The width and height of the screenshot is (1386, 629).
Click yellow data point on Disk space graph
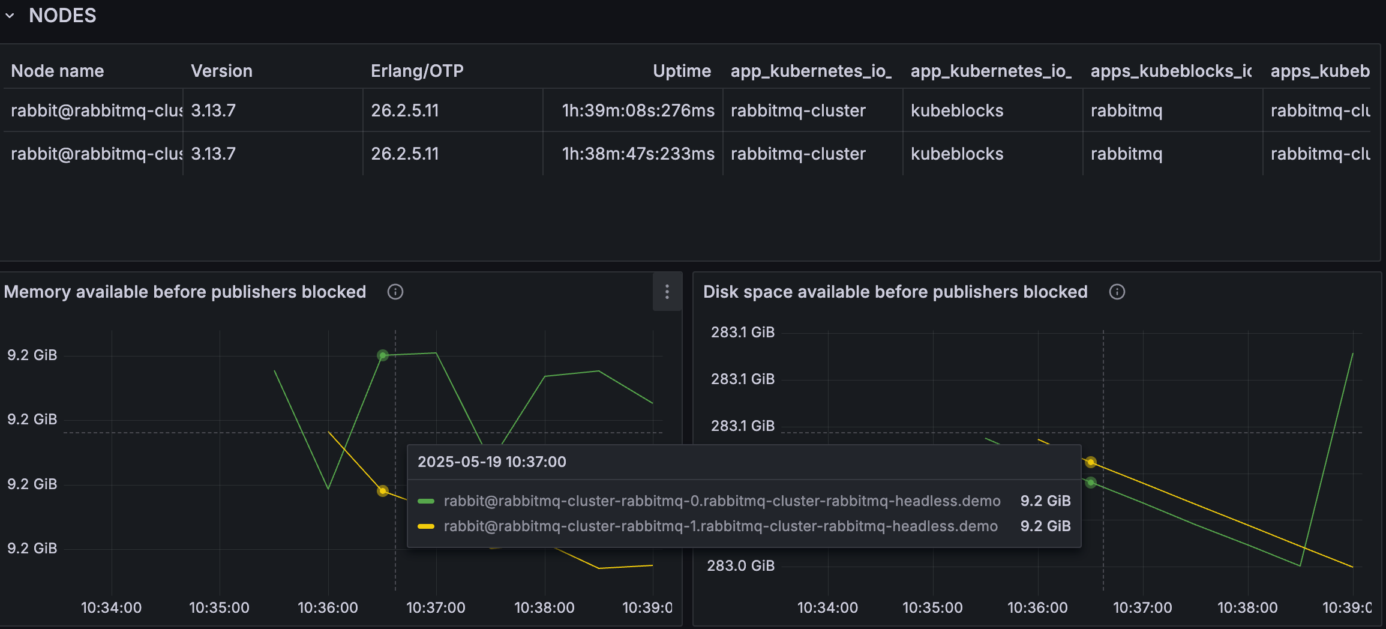point(1091,462)
